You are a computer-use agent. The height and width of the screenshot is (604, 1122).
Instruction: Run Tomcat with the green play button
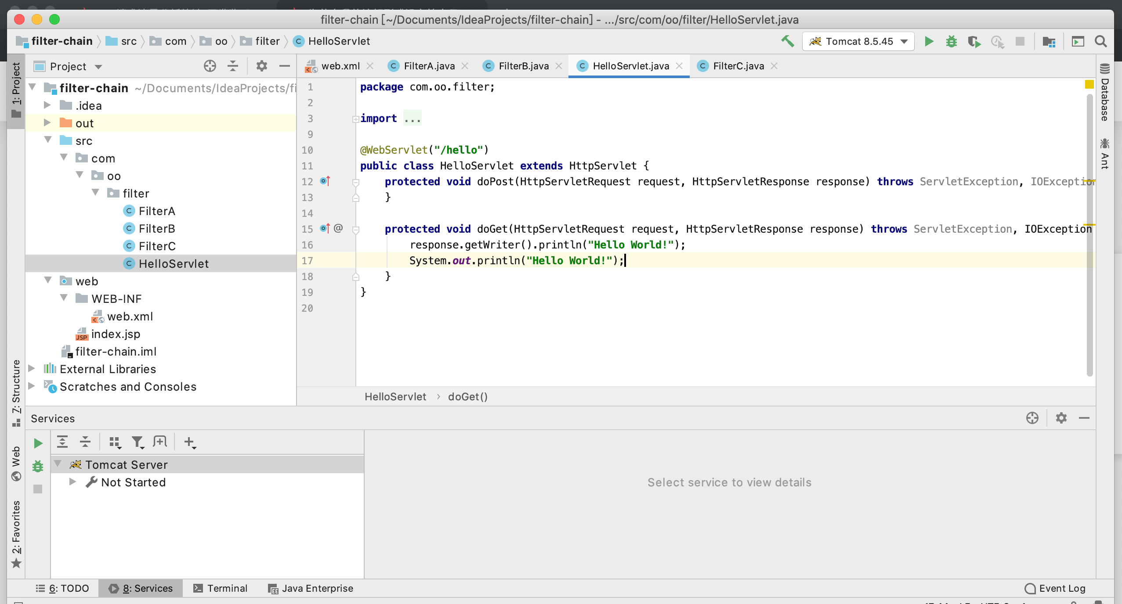pyautogui.click(x=929, y=41)
